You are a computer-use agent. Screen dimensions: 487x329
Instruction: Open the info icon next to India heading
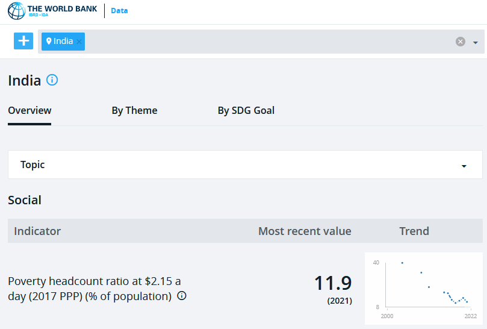[x=52, y=80]
